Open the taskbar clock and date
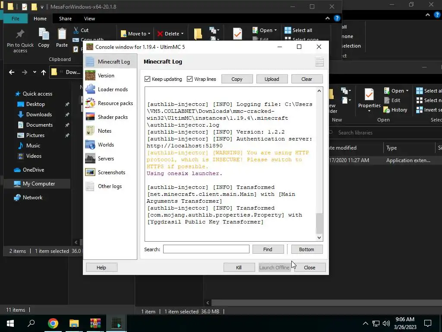The width and height of the screenshot is (442, 332). (405, 323)
